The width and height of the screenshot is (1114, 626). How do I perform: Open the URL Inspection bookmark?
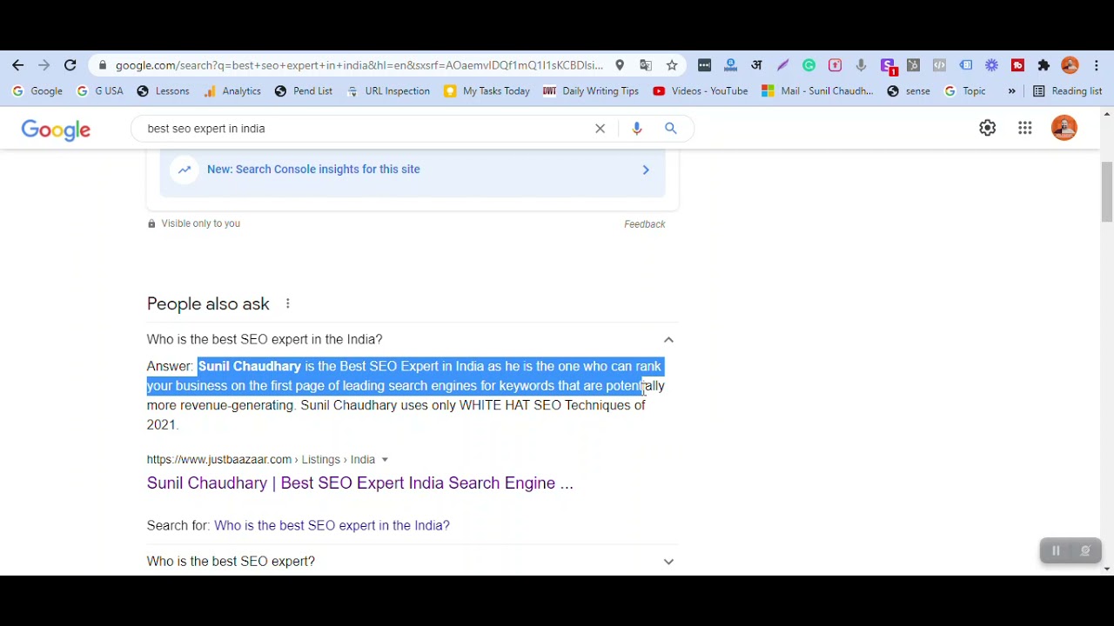point(388,91)
